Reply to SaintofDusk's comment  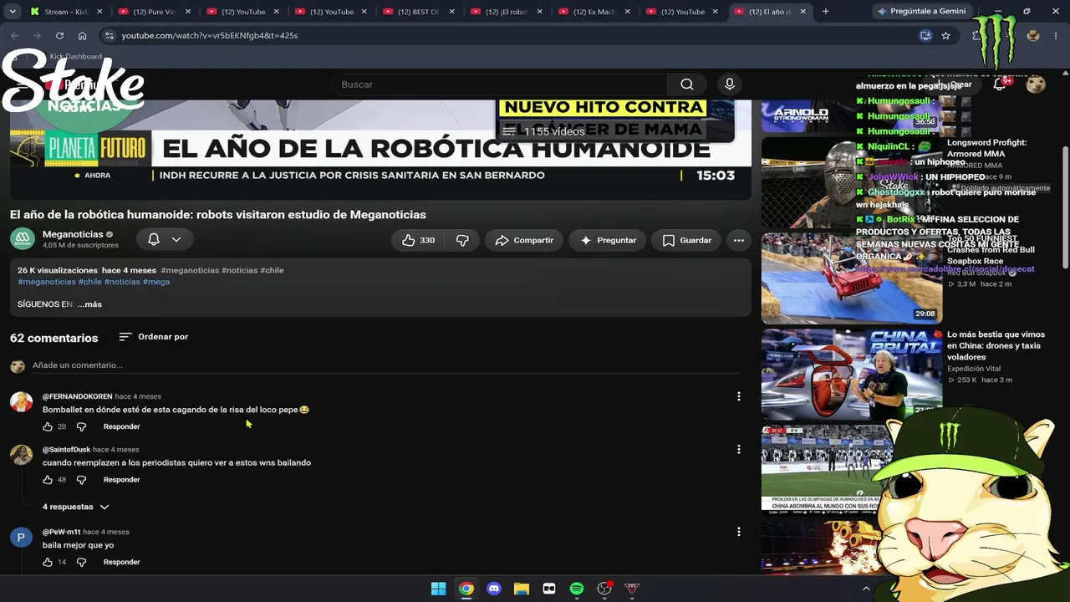tap(121, 480)
